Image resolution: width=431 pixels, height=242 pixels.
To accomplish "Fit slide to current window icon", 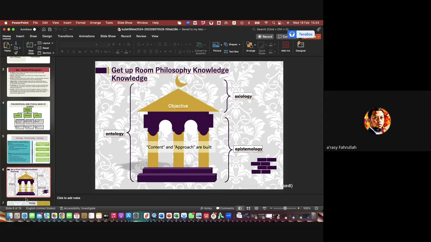I will 316,208.
